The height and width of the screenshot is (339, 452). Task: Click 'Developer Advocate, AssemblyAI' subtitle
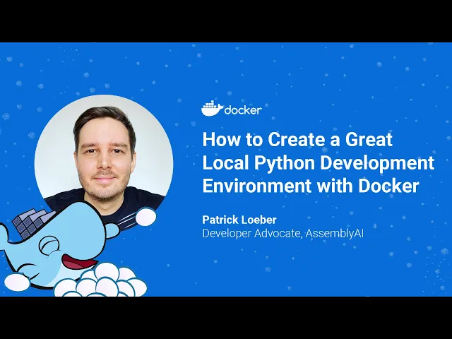(x=282, y=233)
